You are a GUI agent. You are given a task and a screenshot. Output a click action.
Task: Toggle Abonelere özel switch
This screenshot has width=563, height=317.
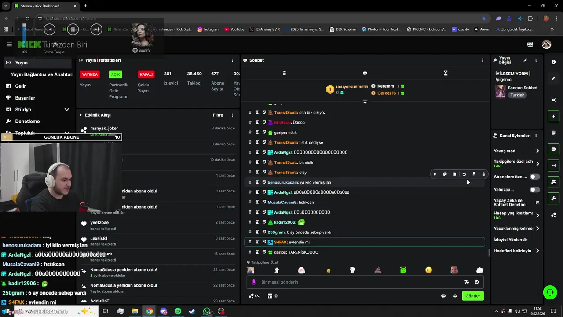click(535, 177)
